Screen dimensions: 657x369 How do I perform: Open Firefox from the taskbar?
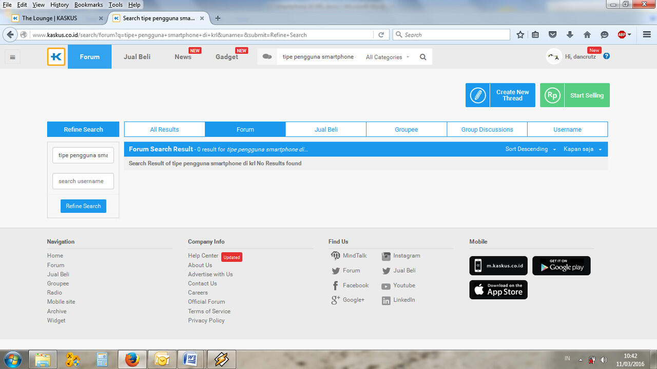click(x=132, y=359)
